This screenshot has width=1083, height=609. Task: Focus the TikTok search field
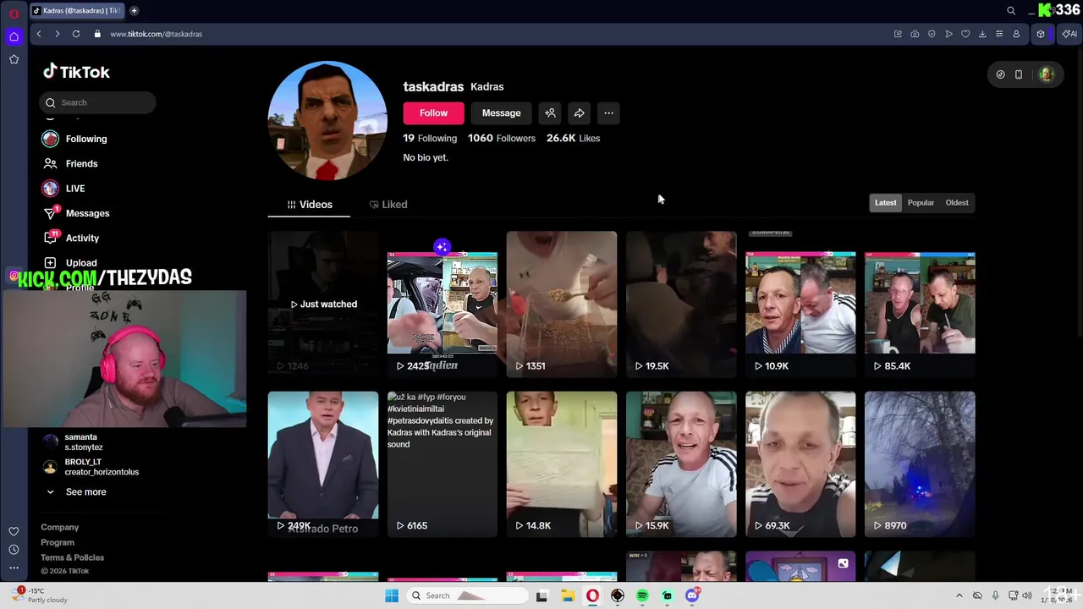point(97,102)
